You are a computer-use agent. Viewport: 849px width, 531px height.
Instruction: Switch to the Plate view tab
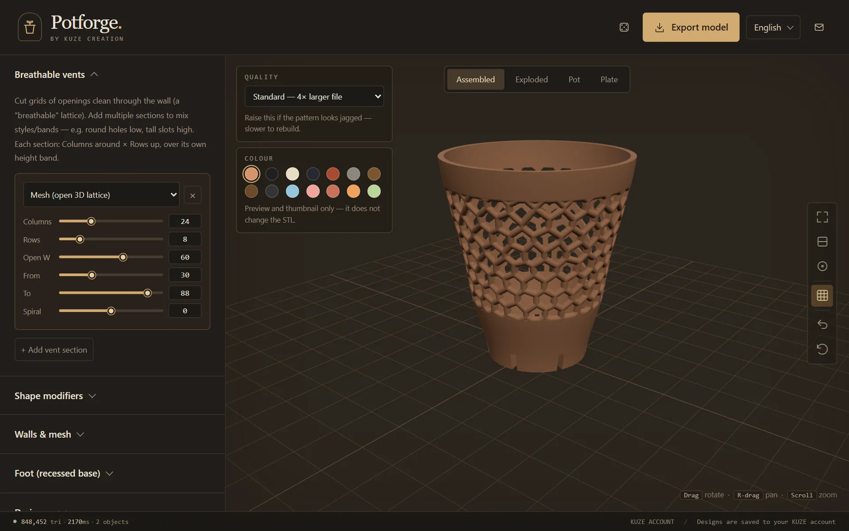click(609, 80)
